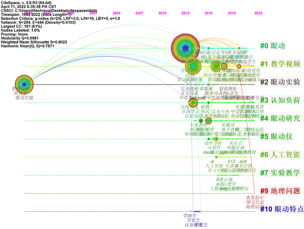Select the 2022 year marker at top

coord(258,13)
